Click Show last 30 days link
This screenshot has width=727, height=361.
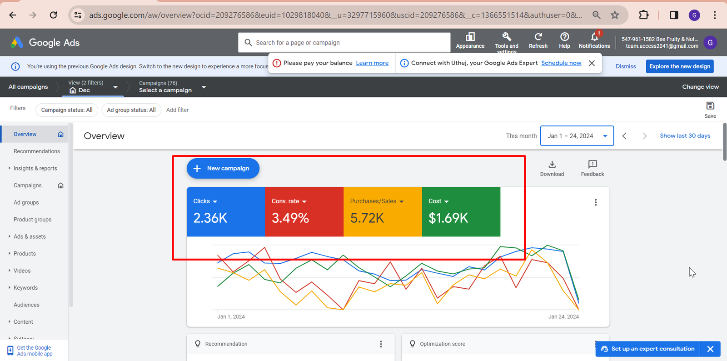click(685, 136)
